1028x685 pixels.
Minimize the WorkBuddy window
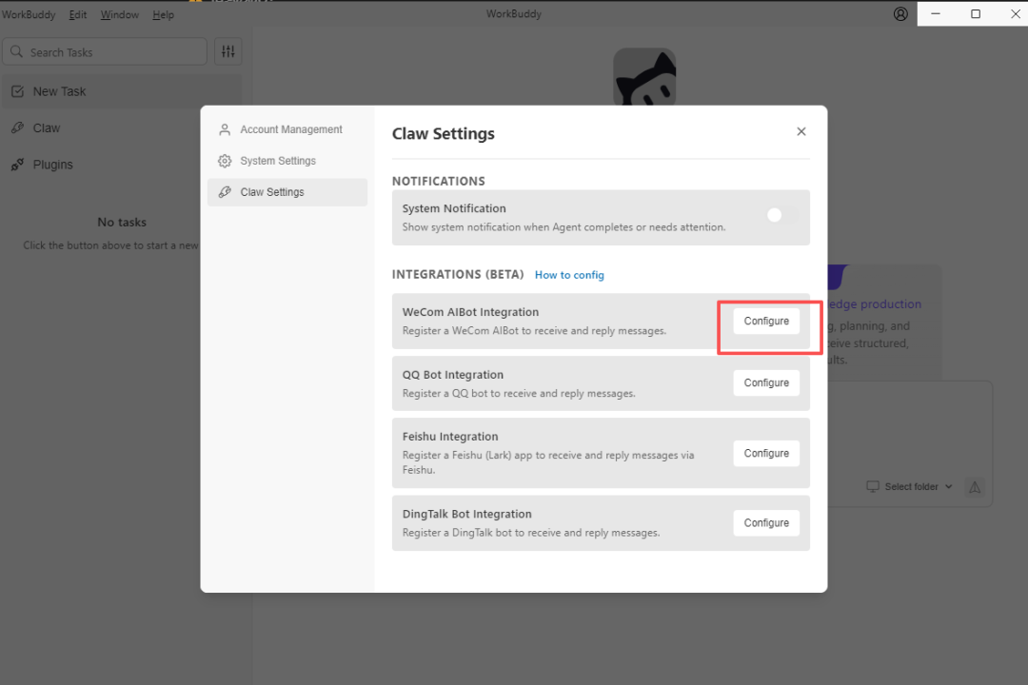point(936,13)
